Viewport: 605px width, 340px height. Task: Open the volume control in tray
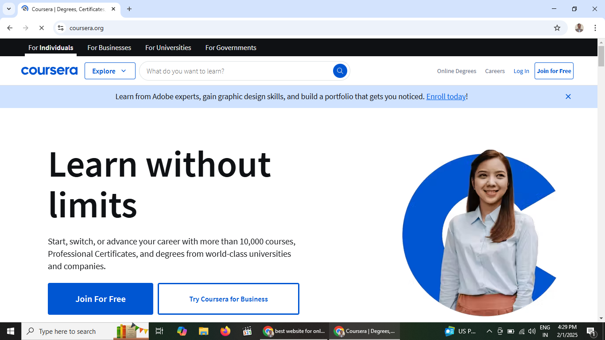pyautogui.click(x=532, y=331)
